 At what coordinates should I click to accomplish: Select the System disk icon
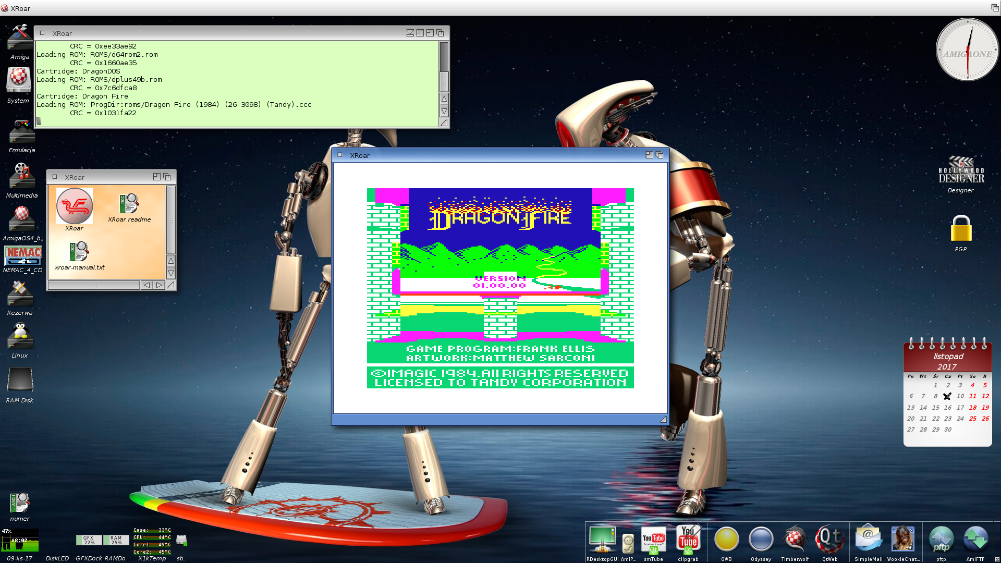19,80
